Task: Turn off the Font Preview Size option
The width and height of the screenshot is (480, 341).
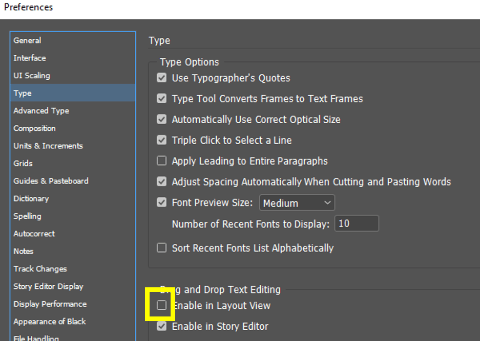Action: (161, 202)
